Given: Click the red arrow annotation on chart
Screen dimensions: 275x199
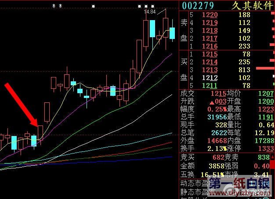Looking at the screenshot, I should click(x=21, y=105).
